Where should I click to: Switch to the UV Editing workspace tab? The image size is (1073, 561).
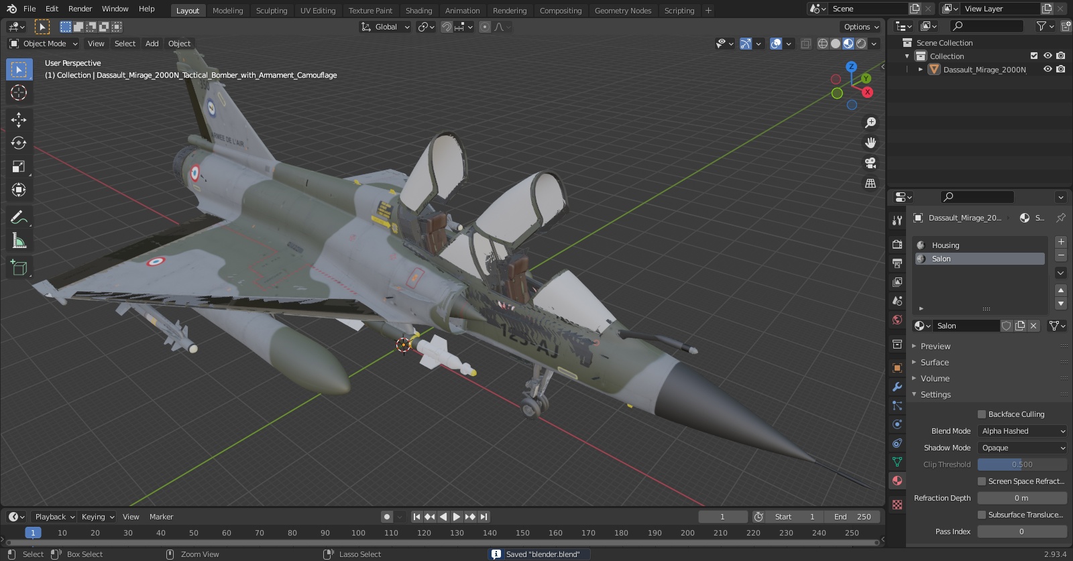point(318,11)
